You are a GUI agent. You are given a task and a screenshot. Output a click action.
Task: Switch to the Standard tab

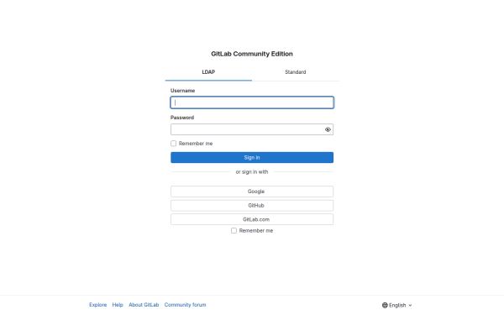296,72
